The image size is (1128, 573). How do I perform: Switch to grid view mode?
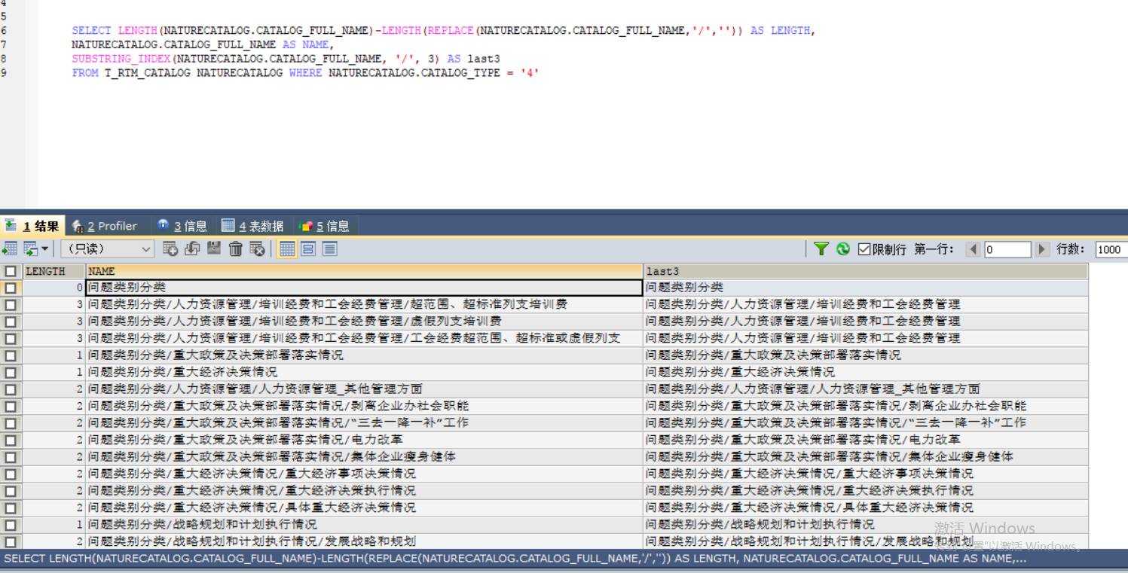(x=287, y=248)
